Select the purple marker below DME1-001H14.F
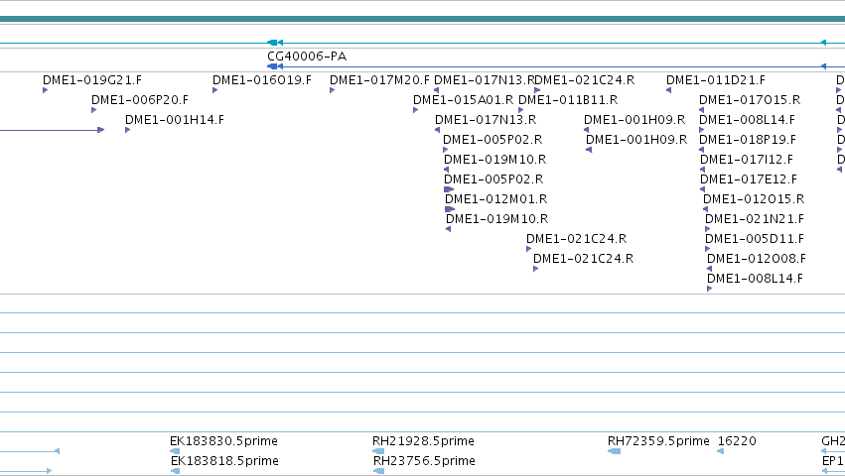 coord(128,130)
